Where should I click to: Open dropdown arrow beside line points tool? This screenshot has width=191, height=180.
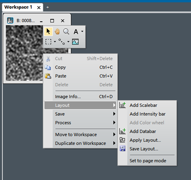[69, 42]
